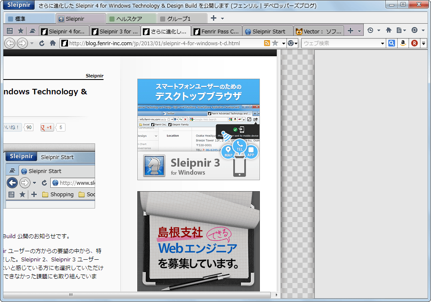Switch to the グループ1 tab group
Screen dimensions: 431x302
182,19
